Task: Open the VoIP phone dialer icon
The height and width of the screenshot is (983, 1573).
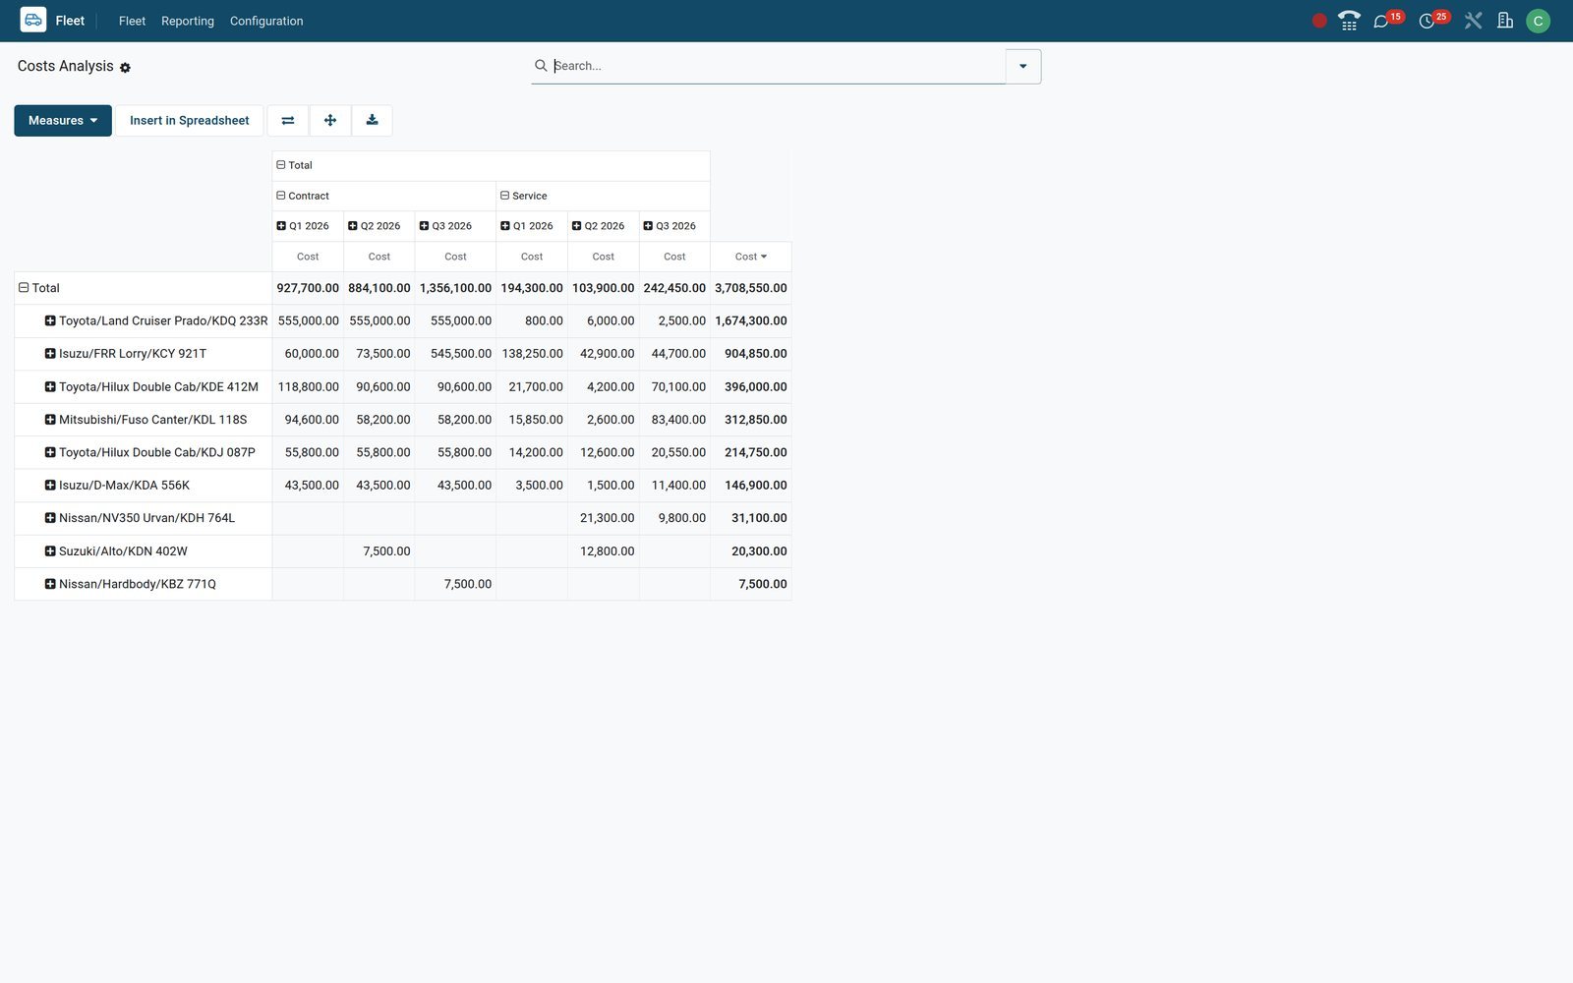Action: pyautogui.click(x=1349, y=21)
